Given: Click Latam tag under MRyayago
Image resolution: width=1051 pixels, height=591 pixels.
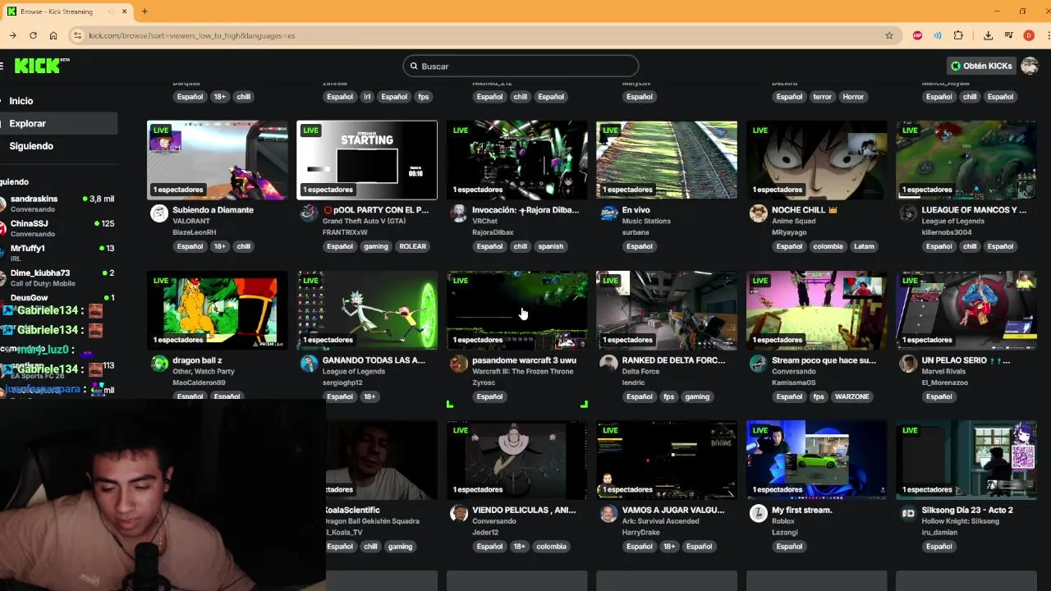Looking at the screenshot, I should coord(863,246).
